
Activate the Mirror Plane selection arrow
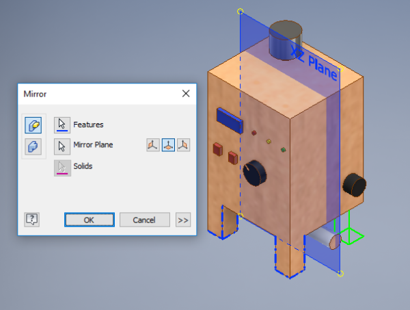tap(62, 146)
